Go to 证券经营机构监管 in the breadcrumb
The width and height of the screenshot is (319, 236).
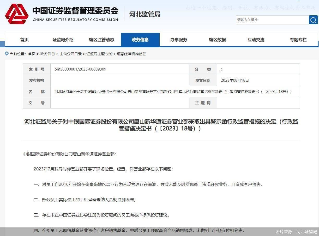[x=131, y=54]
